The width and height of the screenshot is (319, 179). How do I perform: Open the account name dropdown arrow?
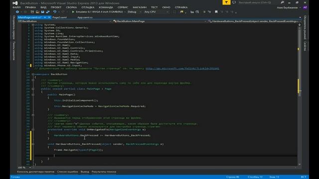(x=300, y=8)
